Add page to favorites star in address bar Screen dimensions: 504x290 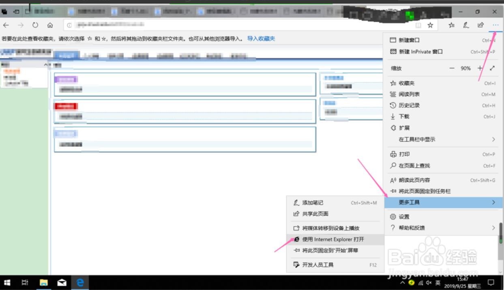tap(430, 25)
